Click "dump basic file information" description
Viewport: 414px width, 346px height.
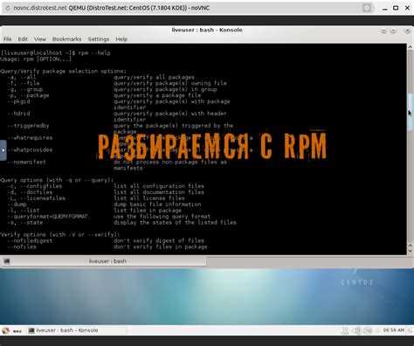tap(157, 204)
